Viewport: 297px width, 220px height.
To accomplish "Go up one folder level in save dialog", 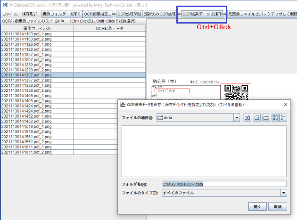I will 247,118.
